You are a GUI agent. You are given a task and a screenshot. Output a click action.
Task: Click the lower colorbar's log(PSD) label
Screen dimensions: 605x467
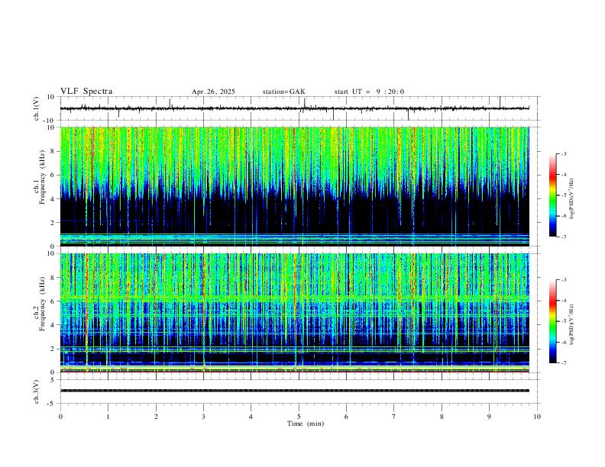(571, 325)
